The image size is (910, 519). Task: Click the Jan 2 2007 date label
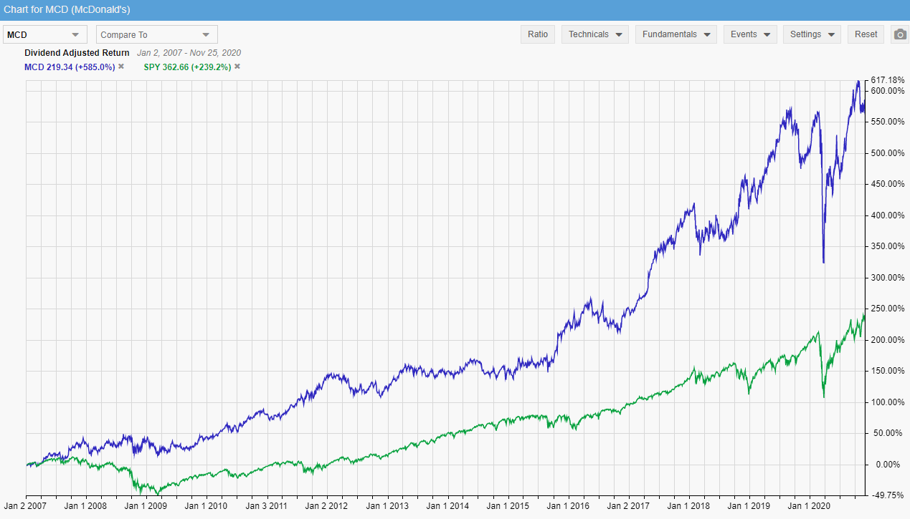point(25,505)
